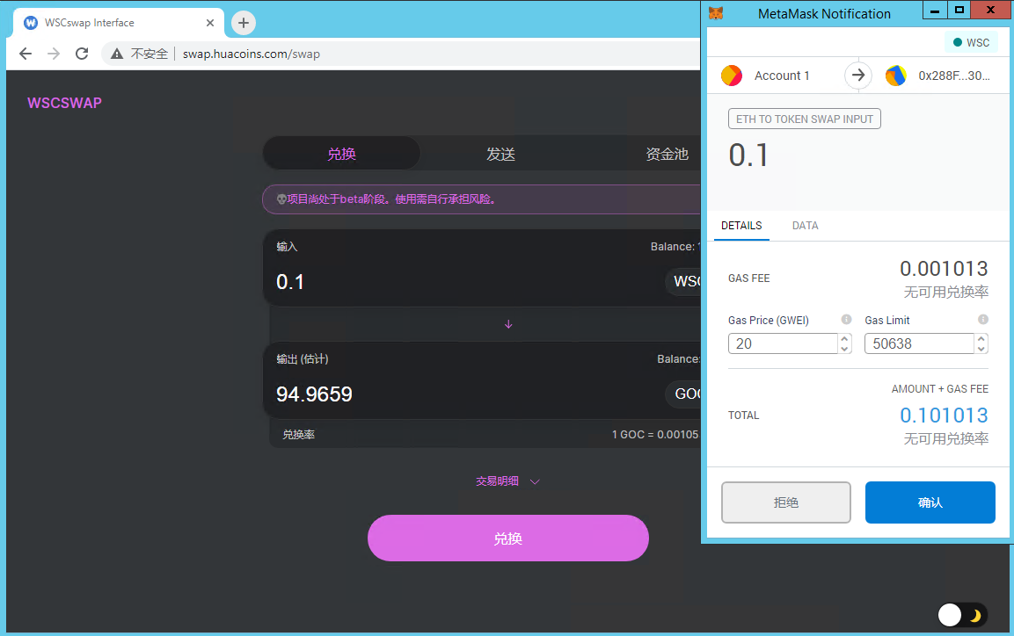Click the not-secure warning icon
Viewport: 1014px width, 636px height.
[x=116, y=54]
